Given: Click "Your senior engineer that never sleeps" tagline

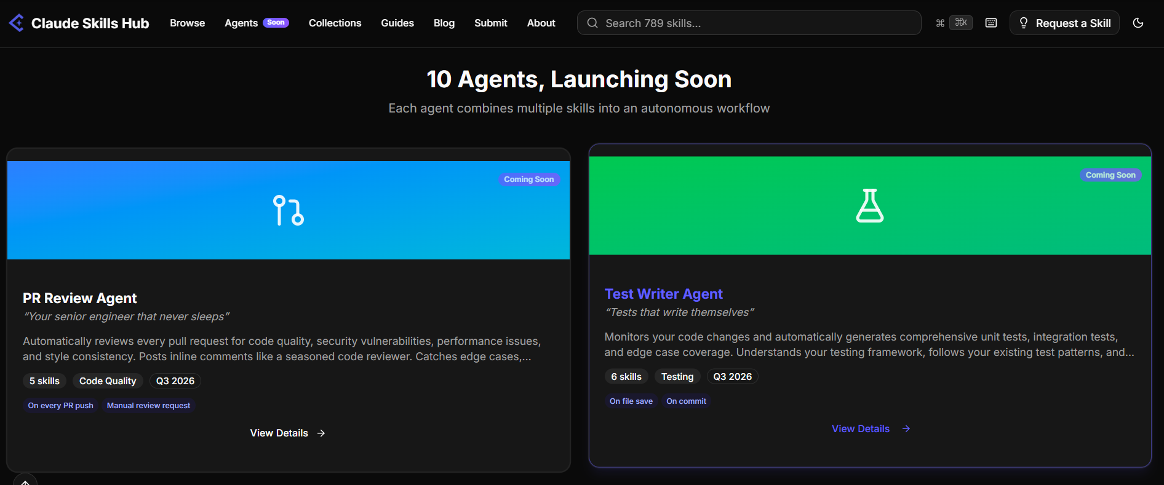Looking at the screenshot, I should 126,317.
